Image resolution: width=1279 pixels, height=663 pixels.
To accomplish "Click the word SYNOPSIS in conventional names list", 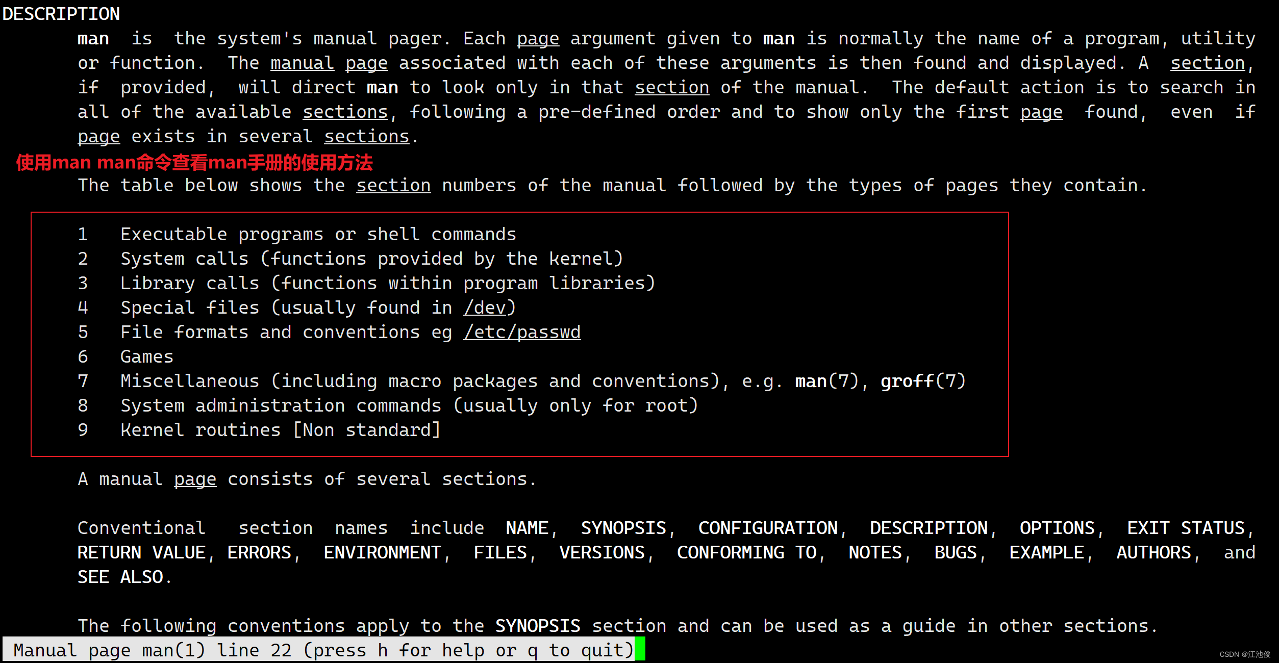I will point(623,528).
